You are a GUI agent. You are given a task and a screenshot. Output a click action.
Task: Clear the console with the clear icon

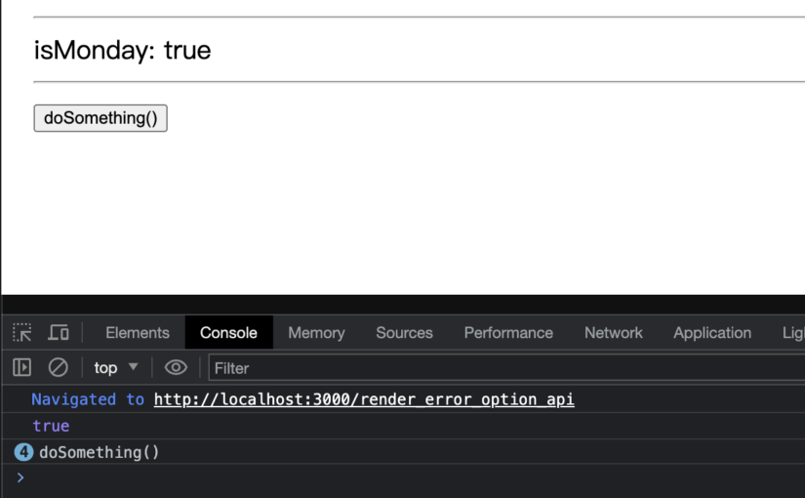pyautogui.click(x=59, y=368)
